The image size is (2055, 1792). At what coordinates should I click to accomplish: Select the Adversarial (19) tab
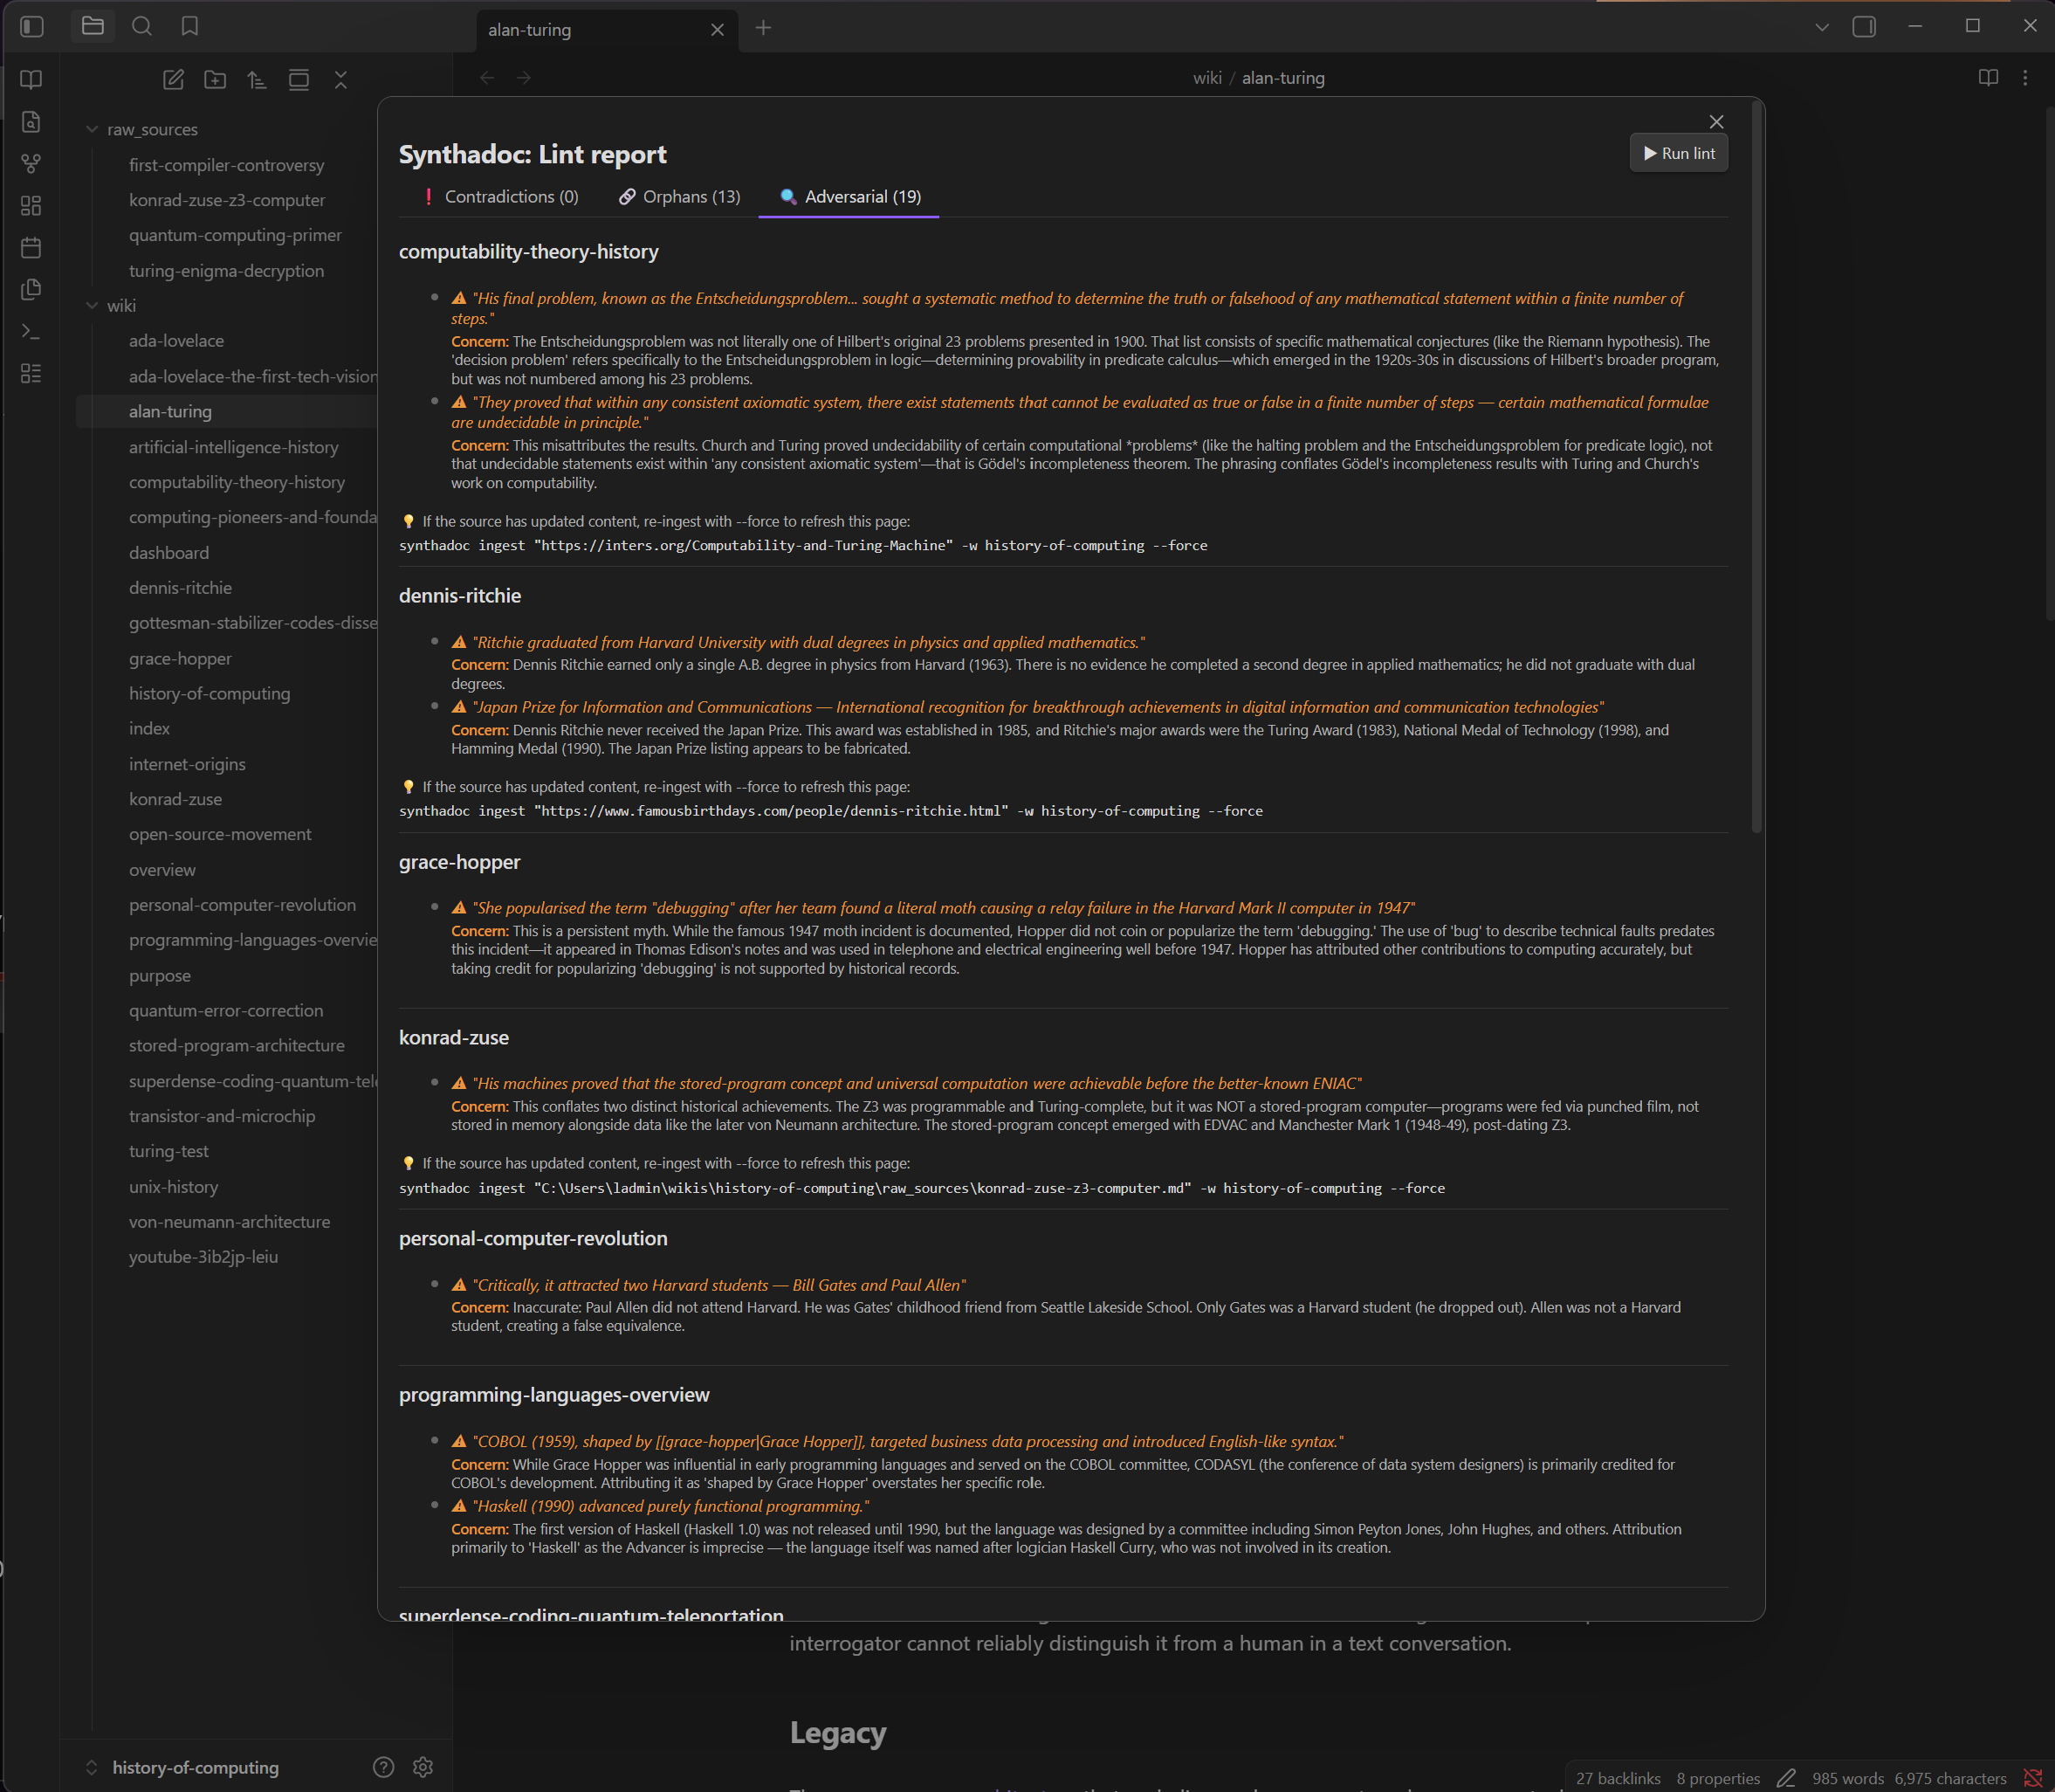click(x=849, y=197)
